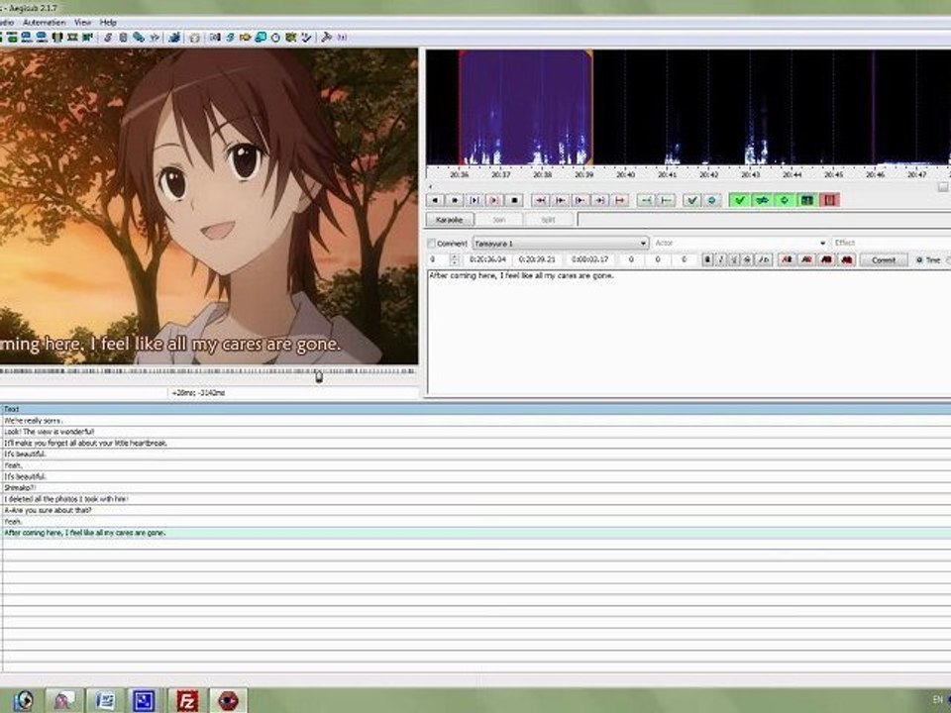Open the Kanji Timer icon
This screenshot has width=951, height=713.
[x=290, y=38]
